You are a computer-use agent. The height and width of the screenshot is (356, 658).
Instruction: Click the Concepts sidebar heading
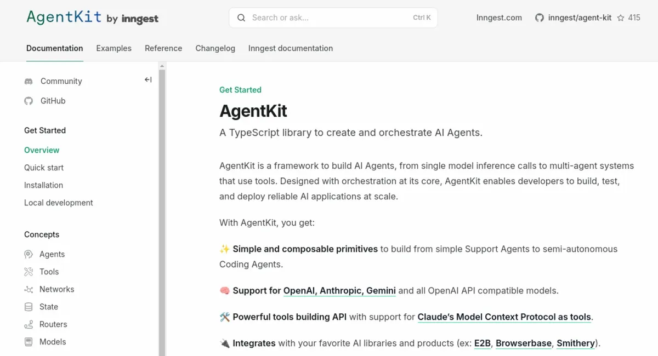click(x=42, y=234)
